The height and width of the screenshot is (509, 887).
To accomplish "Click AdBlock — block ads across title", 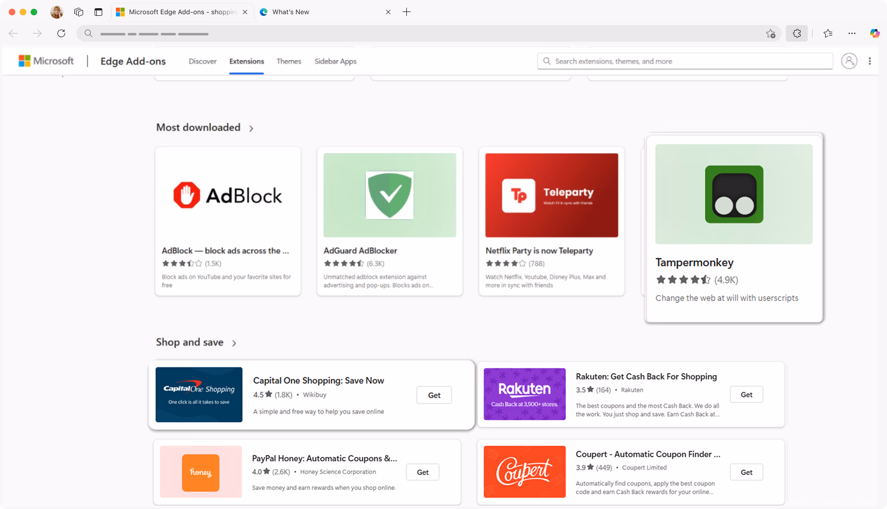I will [225, 250].
